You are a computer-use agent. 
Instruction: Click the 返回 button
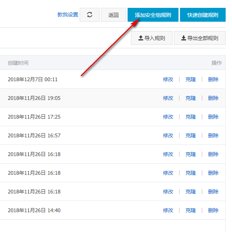coord(113,15)
